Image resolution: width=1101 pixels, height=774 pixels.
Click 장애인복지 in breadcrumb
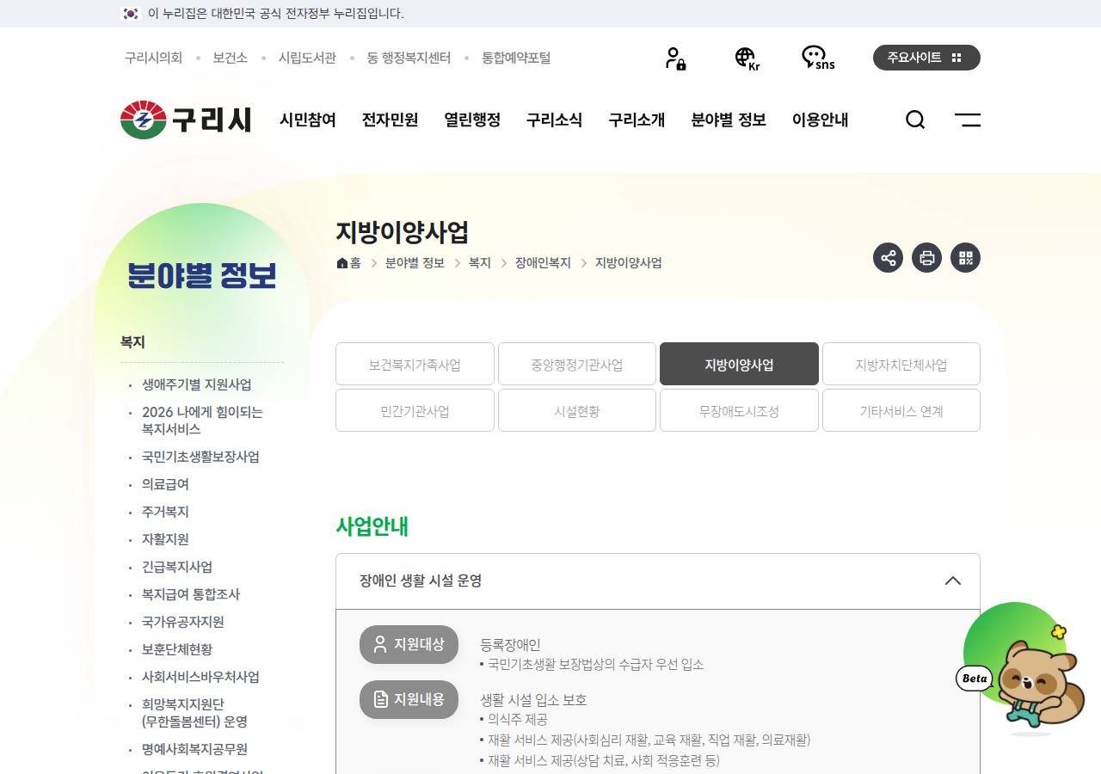pos(543,263)
